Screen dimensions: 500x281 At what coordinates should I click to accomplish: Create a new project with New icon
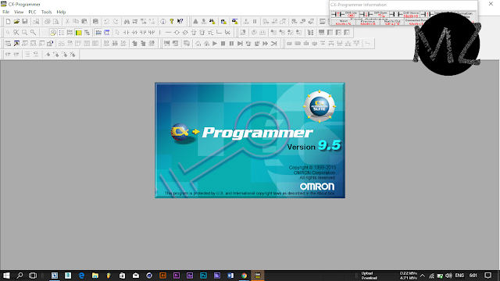pyautogui.click(x=8, y=22)
